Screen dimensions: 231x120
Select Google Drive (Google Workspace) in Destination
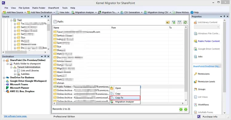point(28,81)
